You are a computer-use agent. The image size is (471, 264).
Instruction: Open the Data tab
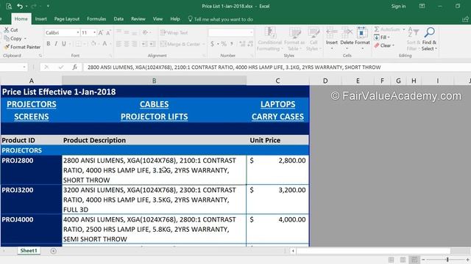(118, 19)
